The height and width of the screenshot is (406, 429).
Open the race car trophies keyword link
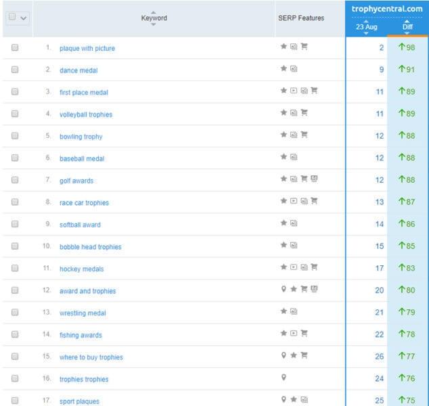click(x=84, y=203)
